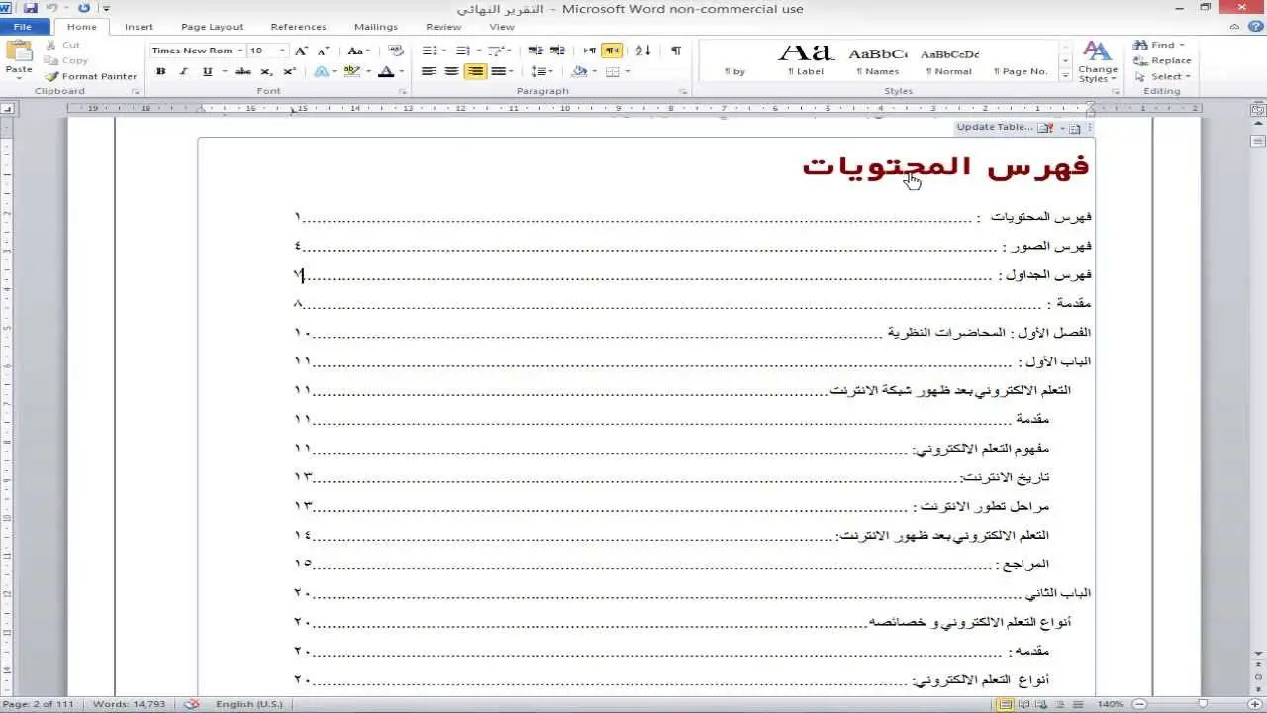Image resolution: width=1267 pixels, height=713 pixels.
Task: Click the Font Color red A swatch
Action: tap(385, 71)
